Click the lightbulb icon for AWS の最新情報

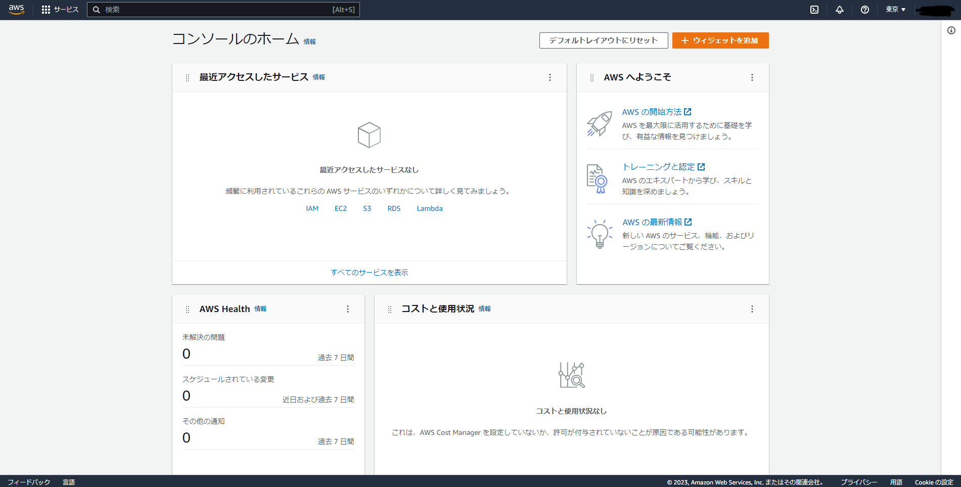pos(600,234)
